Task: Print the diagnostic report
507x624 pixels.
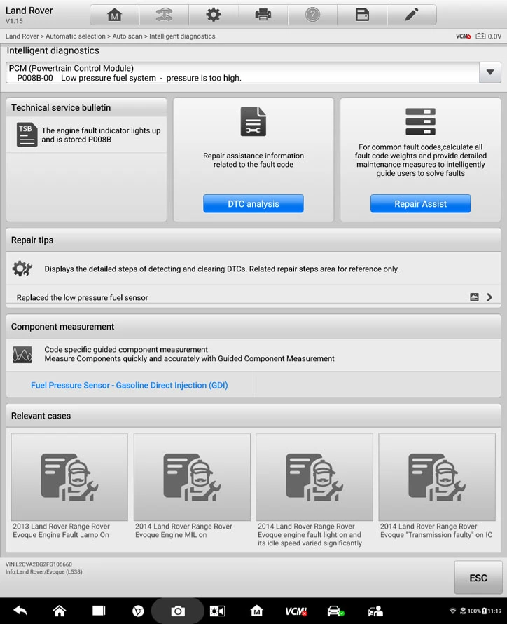Action: point(263,15)
